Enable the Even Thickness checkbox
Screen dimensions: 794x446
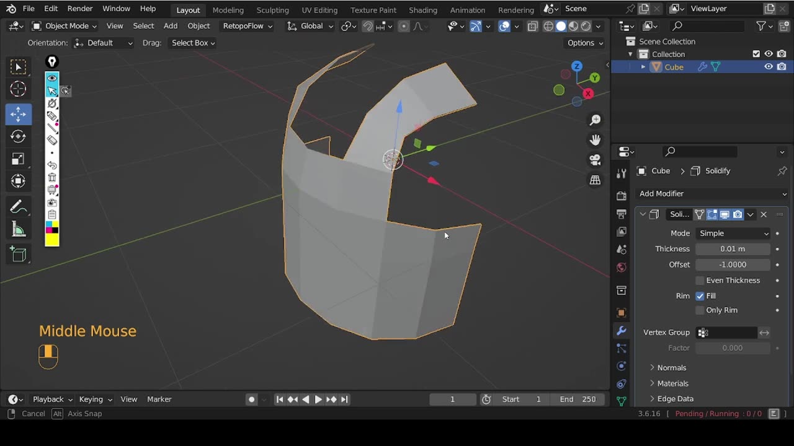coord(700,281)
